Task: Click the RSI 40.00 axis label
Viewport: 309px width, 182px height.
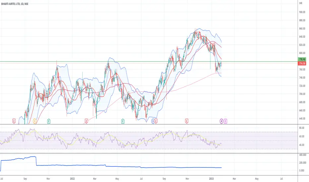Action: pyautogui.click(x=301, y=145)
